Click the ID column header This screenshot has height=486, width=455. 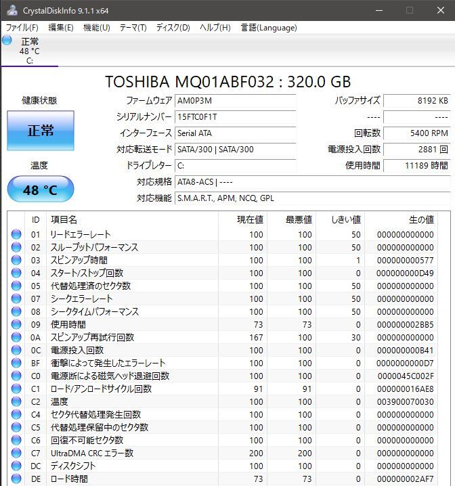tap(36, 219)
